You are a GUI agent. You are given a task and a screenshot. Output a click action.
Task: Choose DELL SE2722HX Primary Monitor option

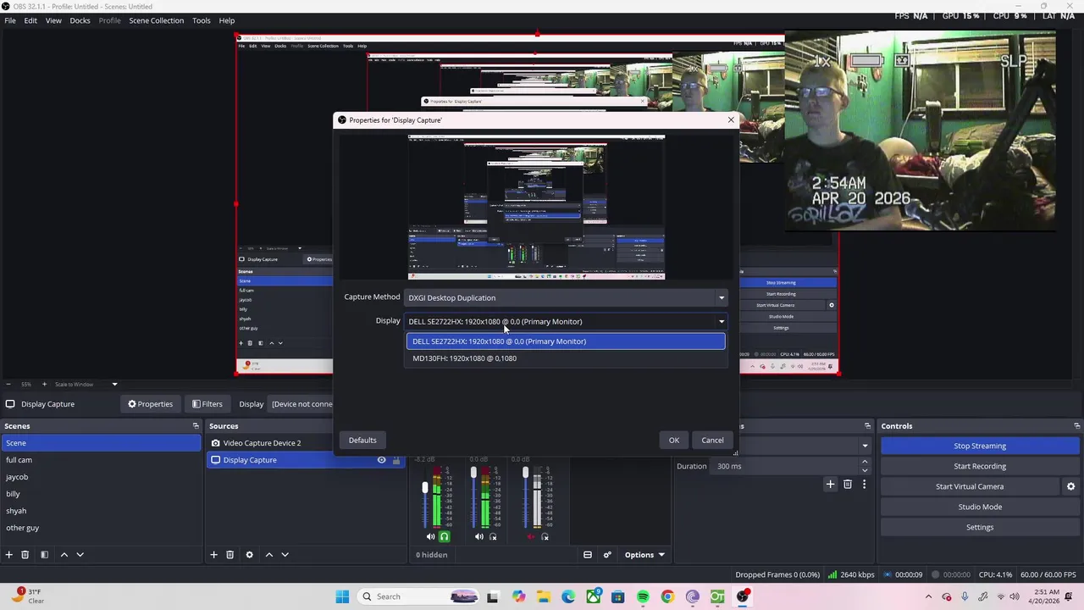coord(566,341)
